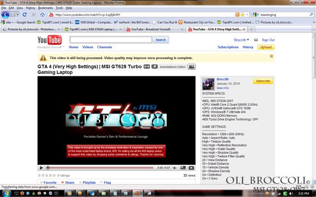Reload the page with the refresh icon

click(x=25, y=15)
